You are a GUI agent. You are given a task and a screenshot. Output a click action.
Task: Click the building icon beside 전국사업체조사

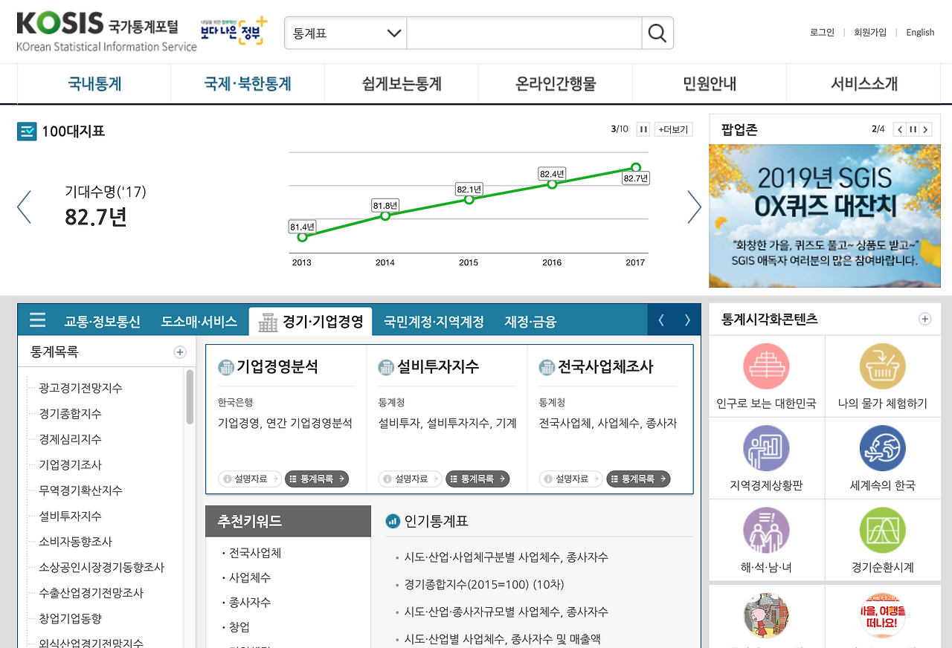coord(547,367)
